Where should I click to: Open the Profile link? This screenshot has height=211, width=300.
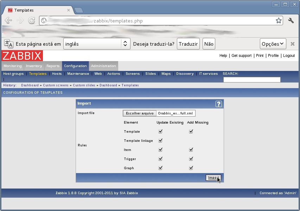pos(273,55)
